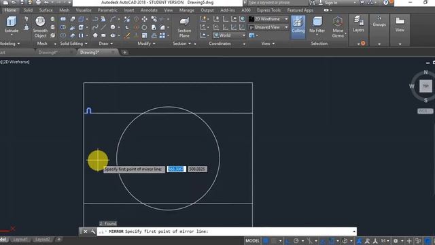Screen dimensions: 435x245
Task: Open the Surface ribbon tab
Action: (46, 10)
